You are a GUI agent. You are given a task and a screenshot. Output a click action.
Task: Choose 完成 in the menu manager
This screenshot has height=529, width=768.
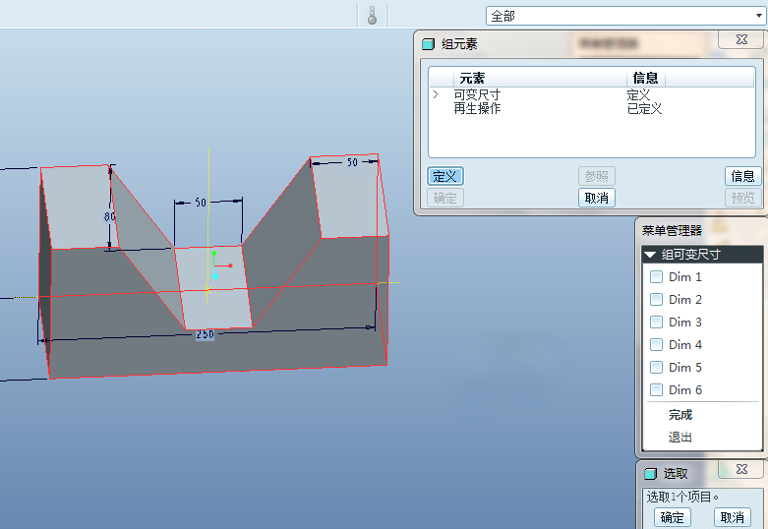coord(680,415)
